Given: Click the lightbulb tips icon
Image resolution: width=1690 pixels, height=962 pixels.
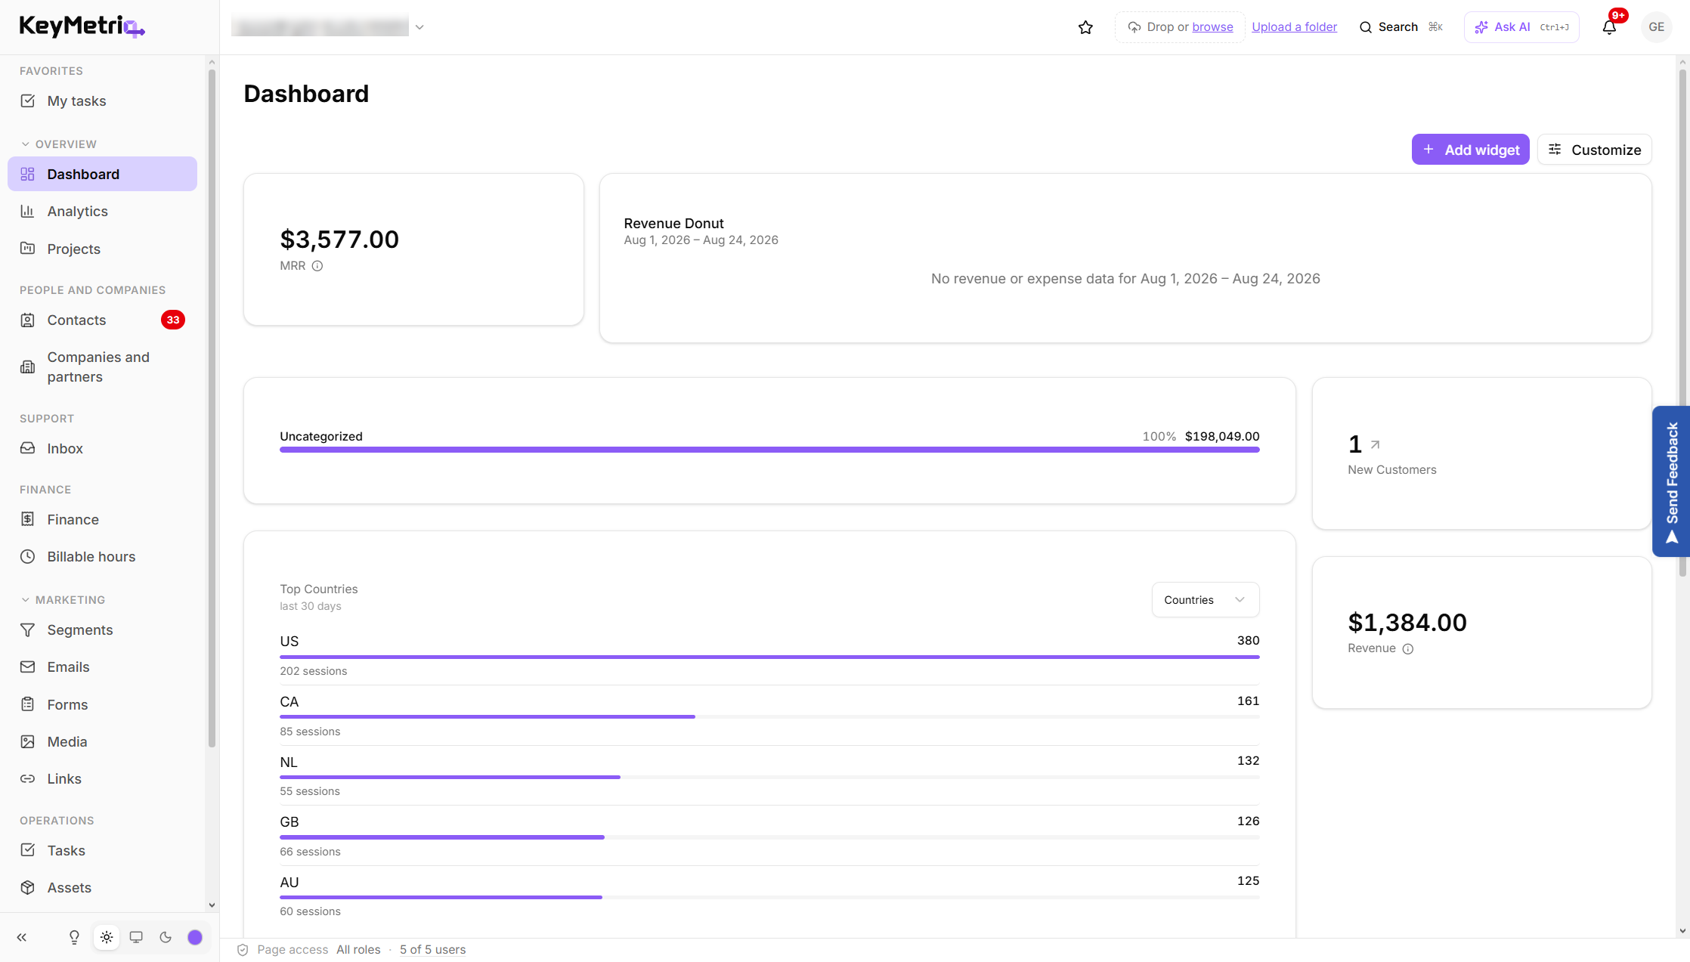Looking at the screenshot, I should [x=74, y=938].
